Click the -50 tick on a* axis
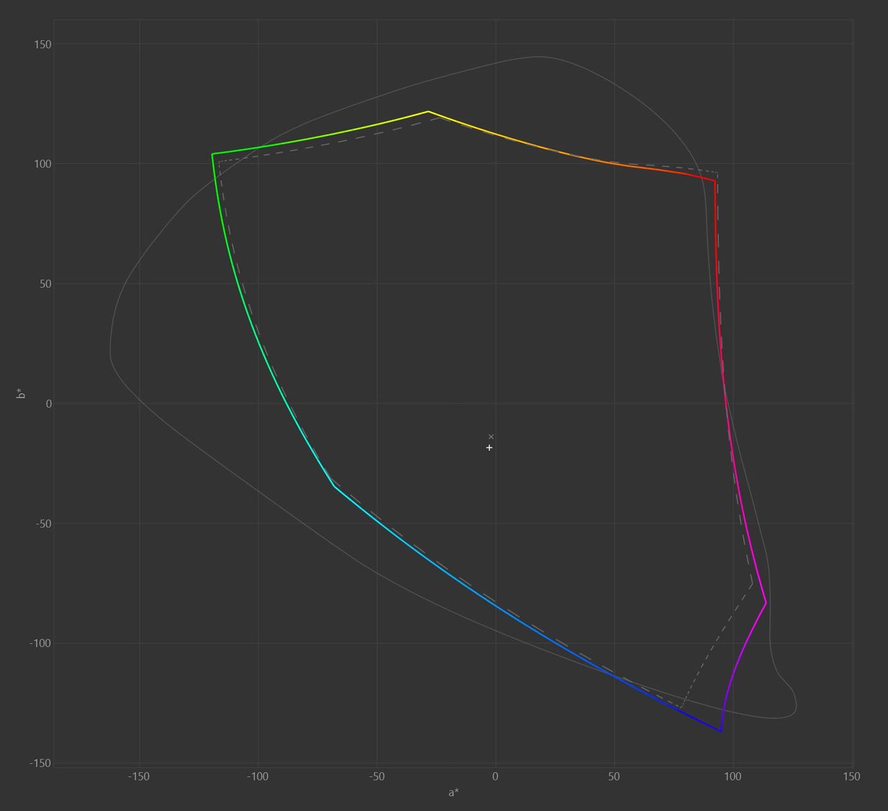The width and height of the screenshot is (888, 811). click(x=377, y=776)
